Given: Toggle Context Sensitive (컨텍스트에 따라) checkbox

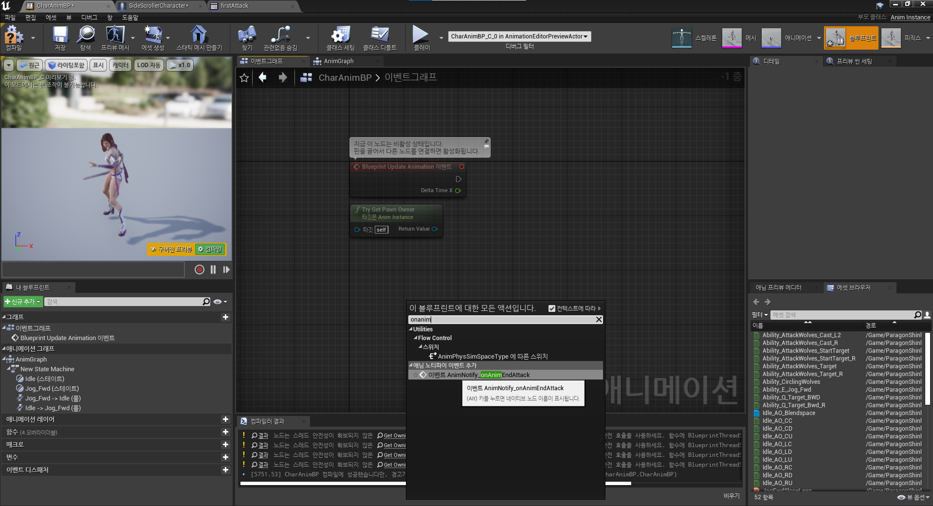Looking at the screenshot, I should coord(552,308).
